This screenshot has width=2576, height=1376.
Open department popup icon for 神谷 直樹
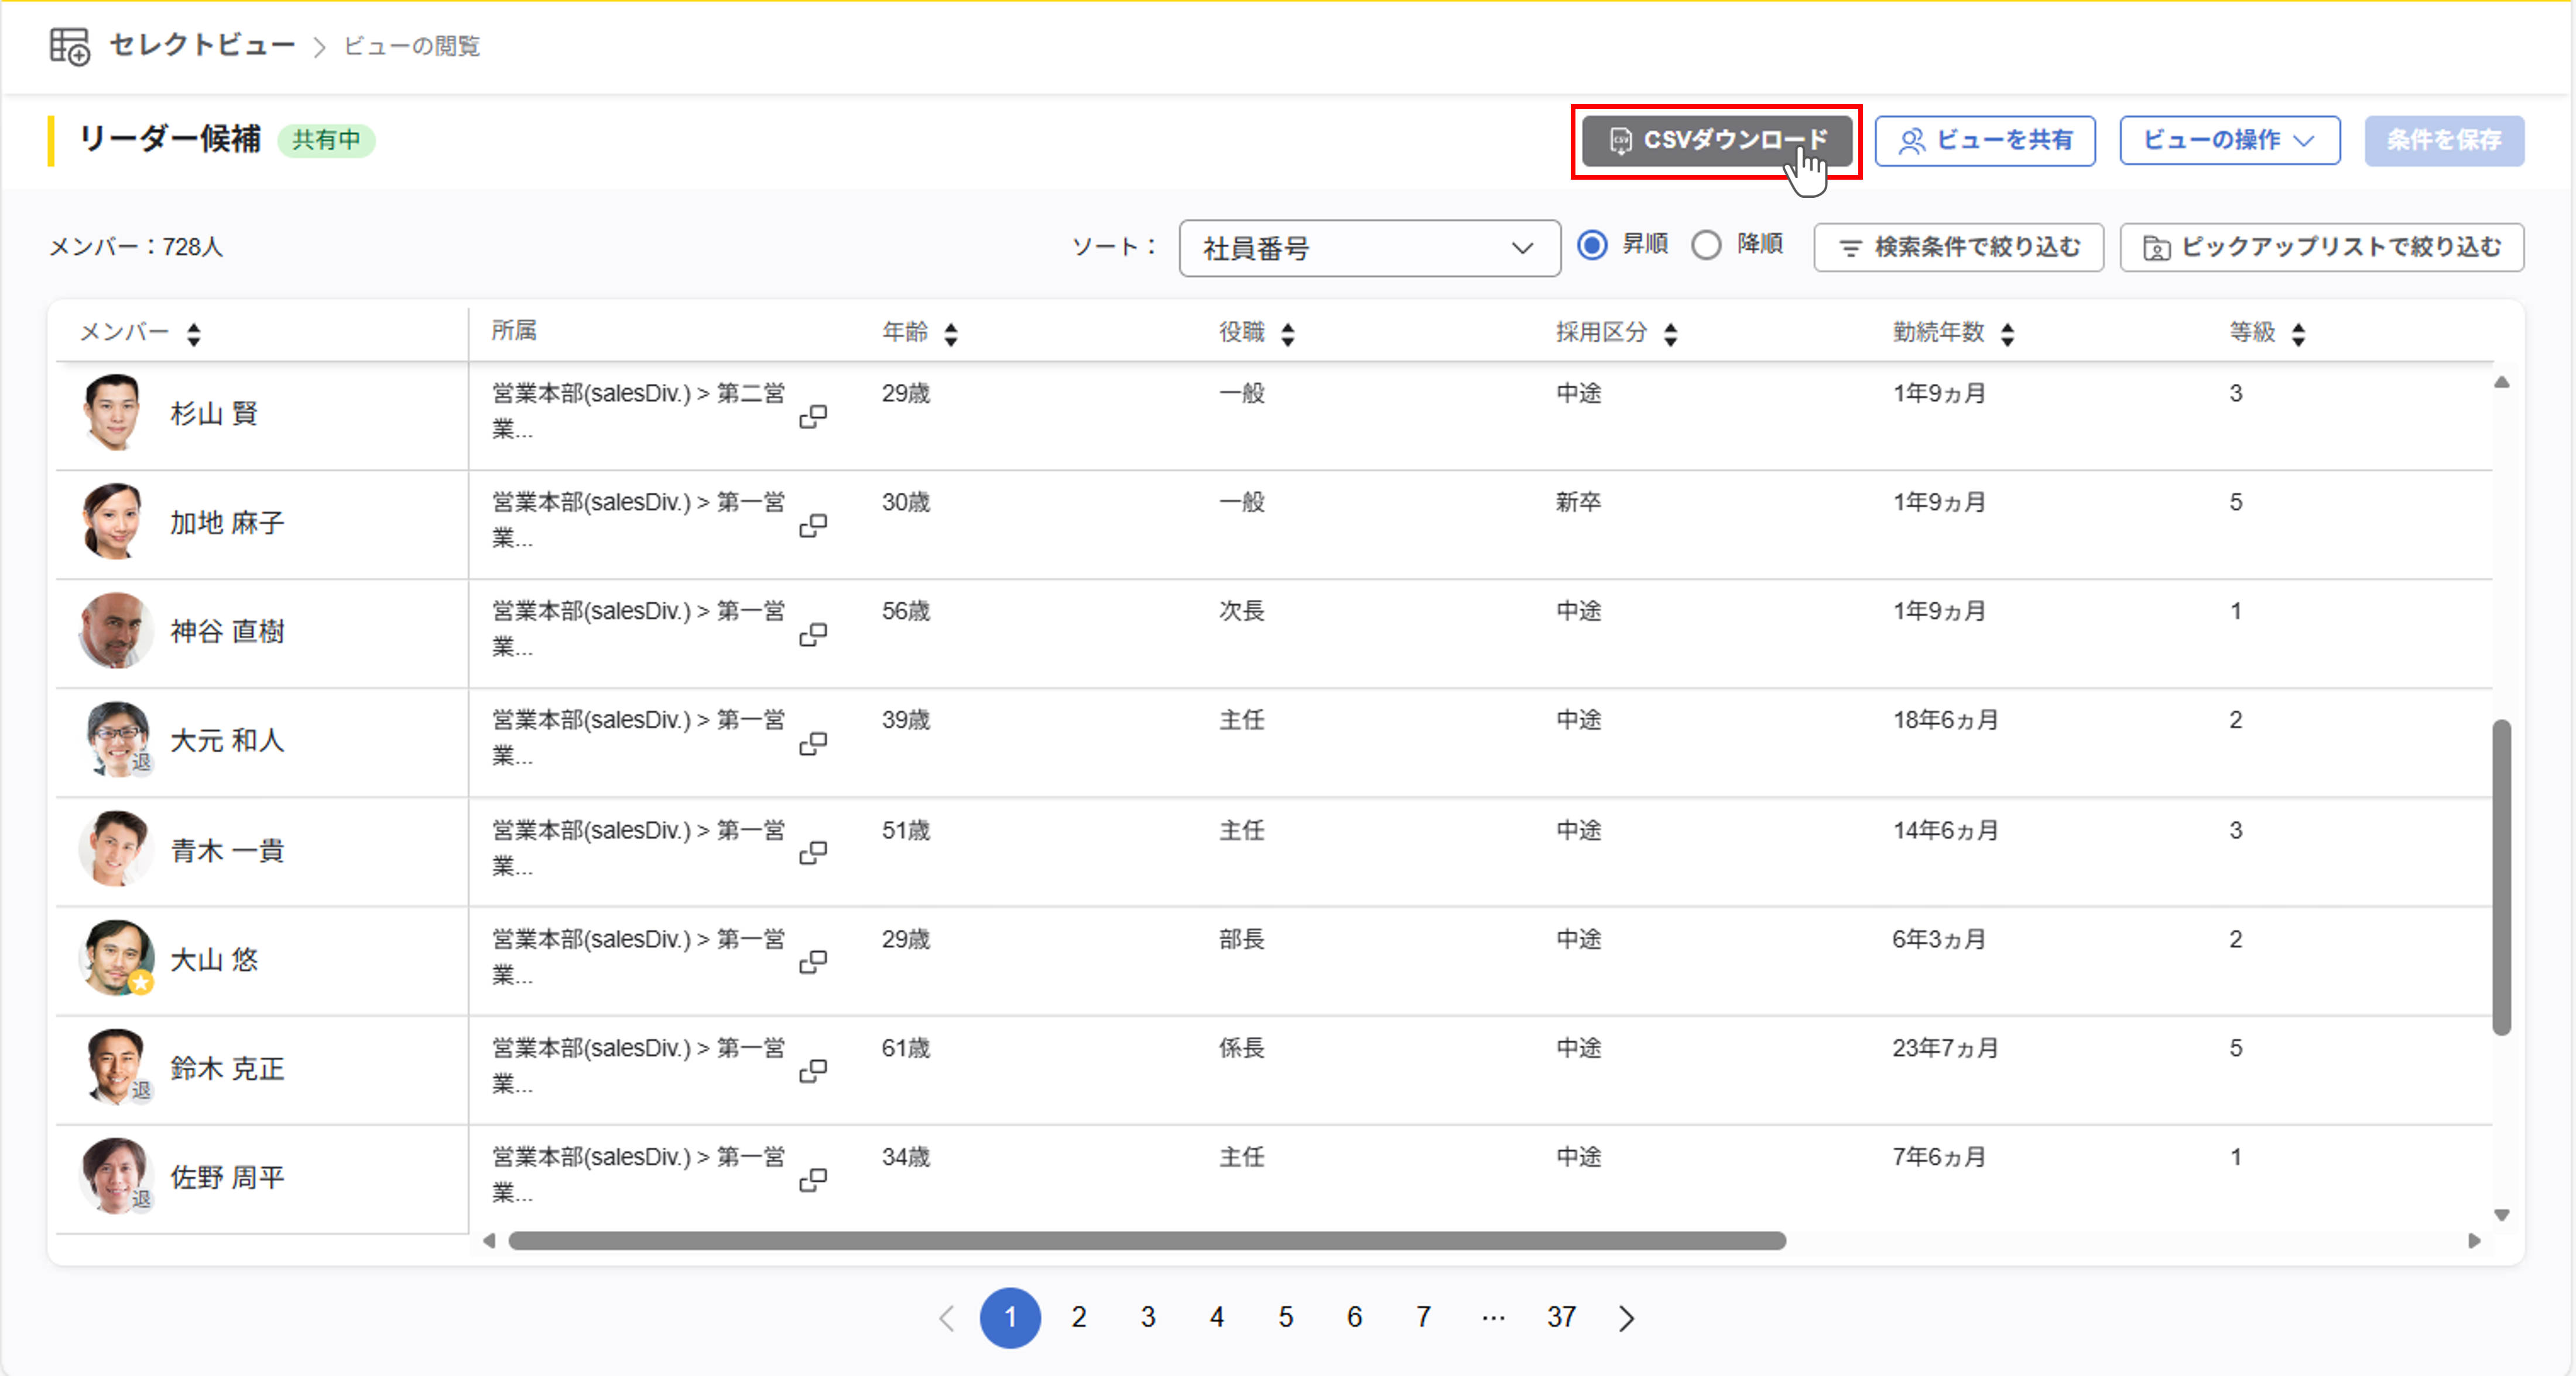pyautogui.click(x=813, y=634)
